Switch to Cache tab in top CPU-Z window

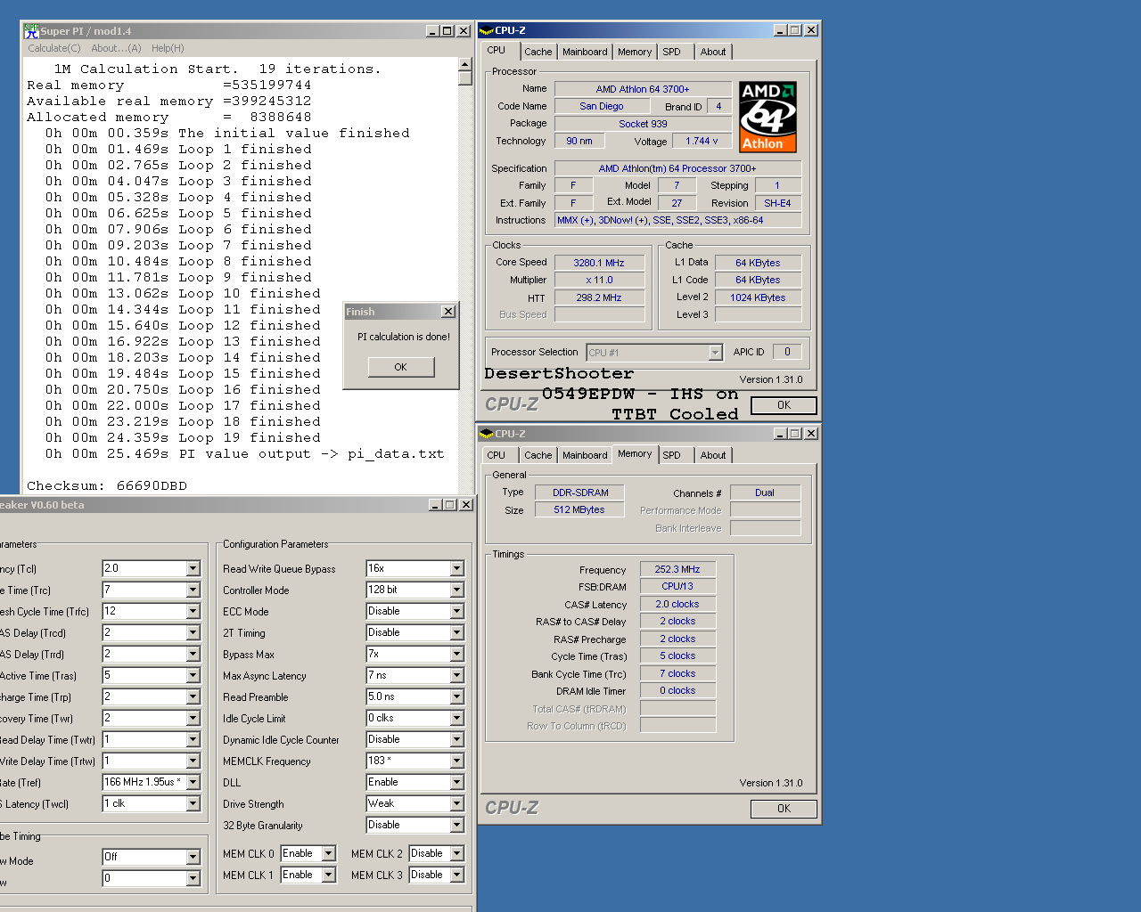click(538, 52)
